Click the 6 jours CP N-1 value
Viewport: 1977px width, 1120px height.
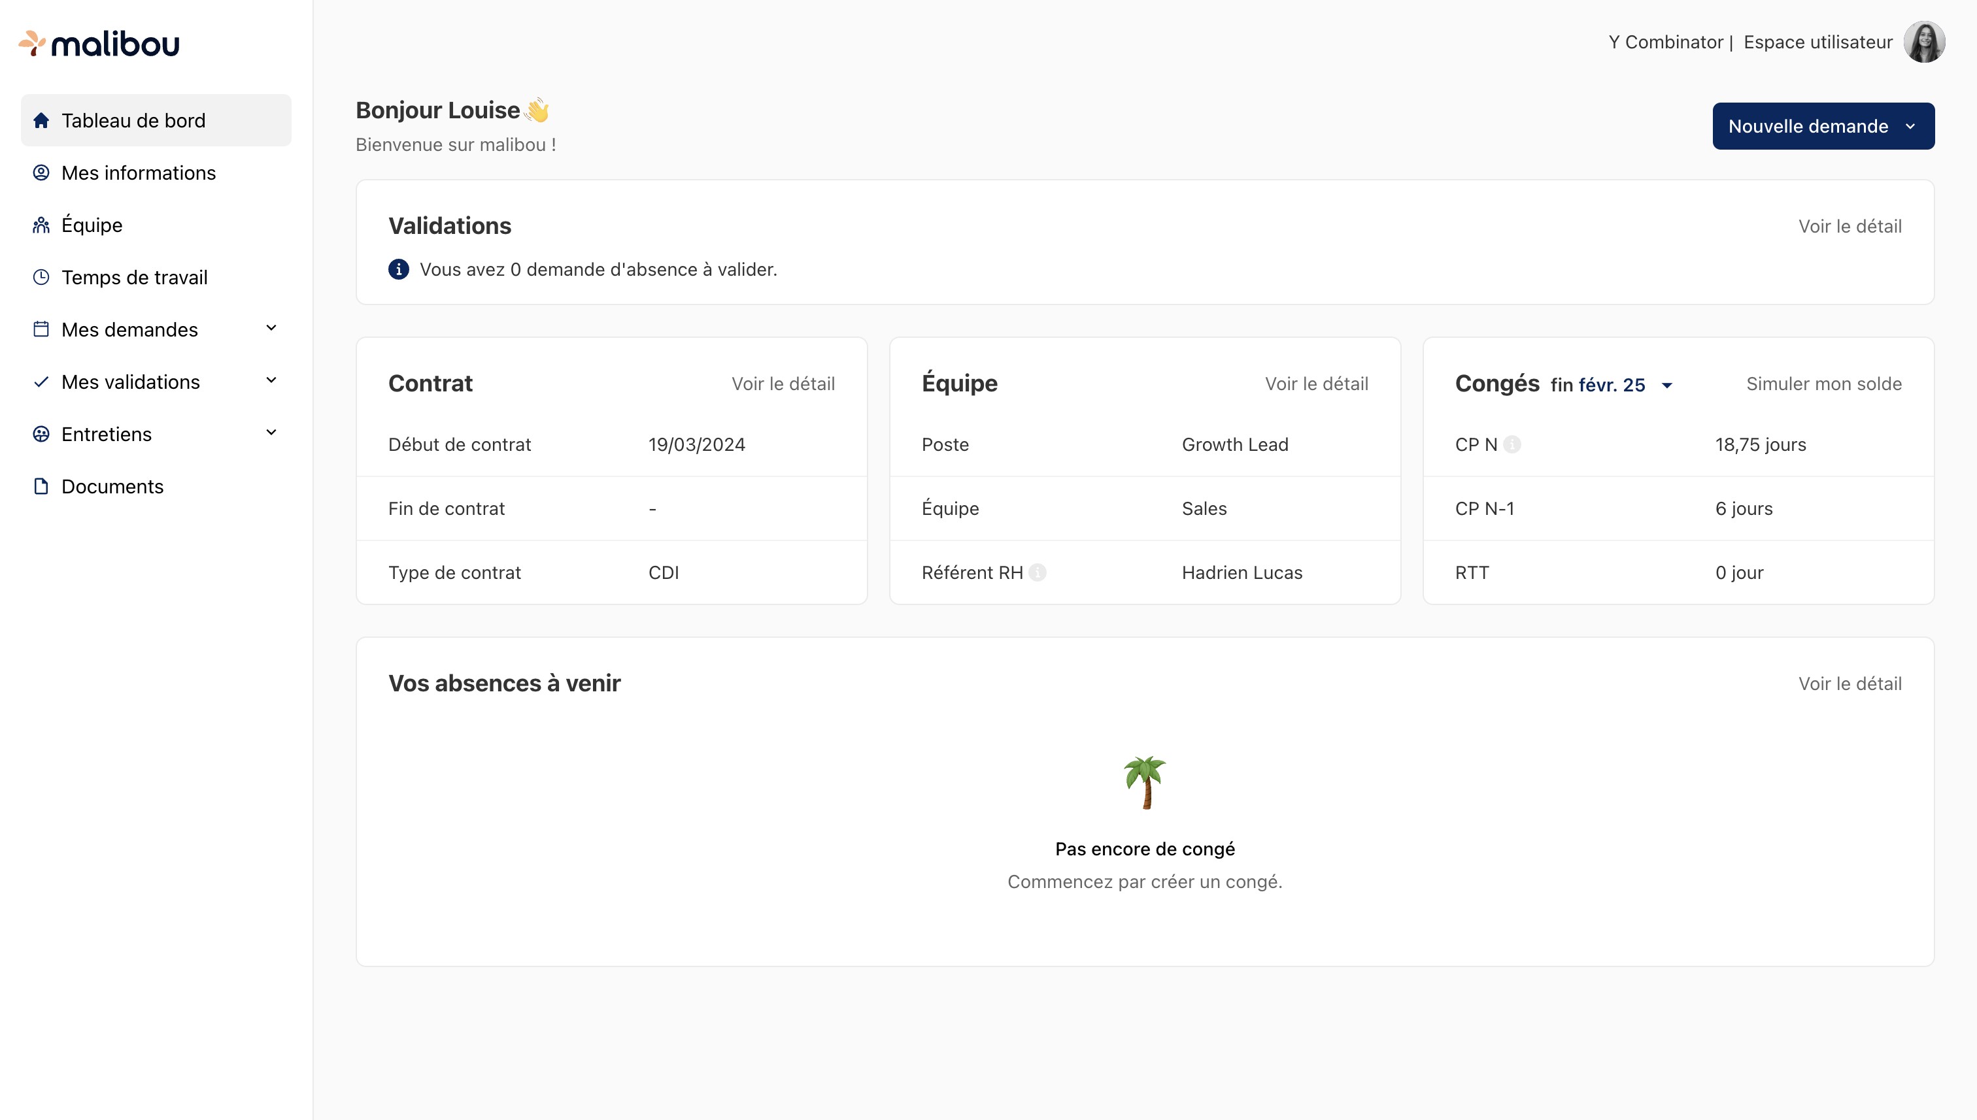1744,508
